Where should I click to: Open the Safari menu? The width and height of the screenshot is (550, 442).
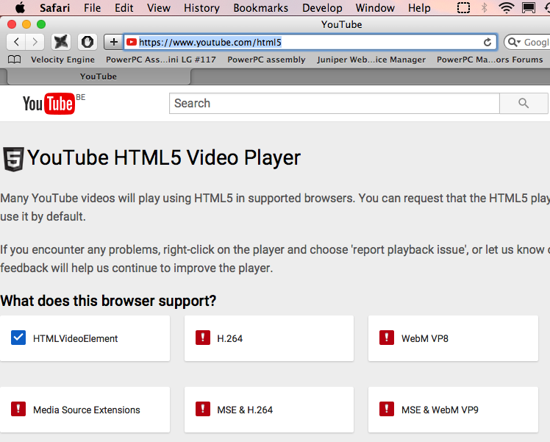click(x=54, y=7)
